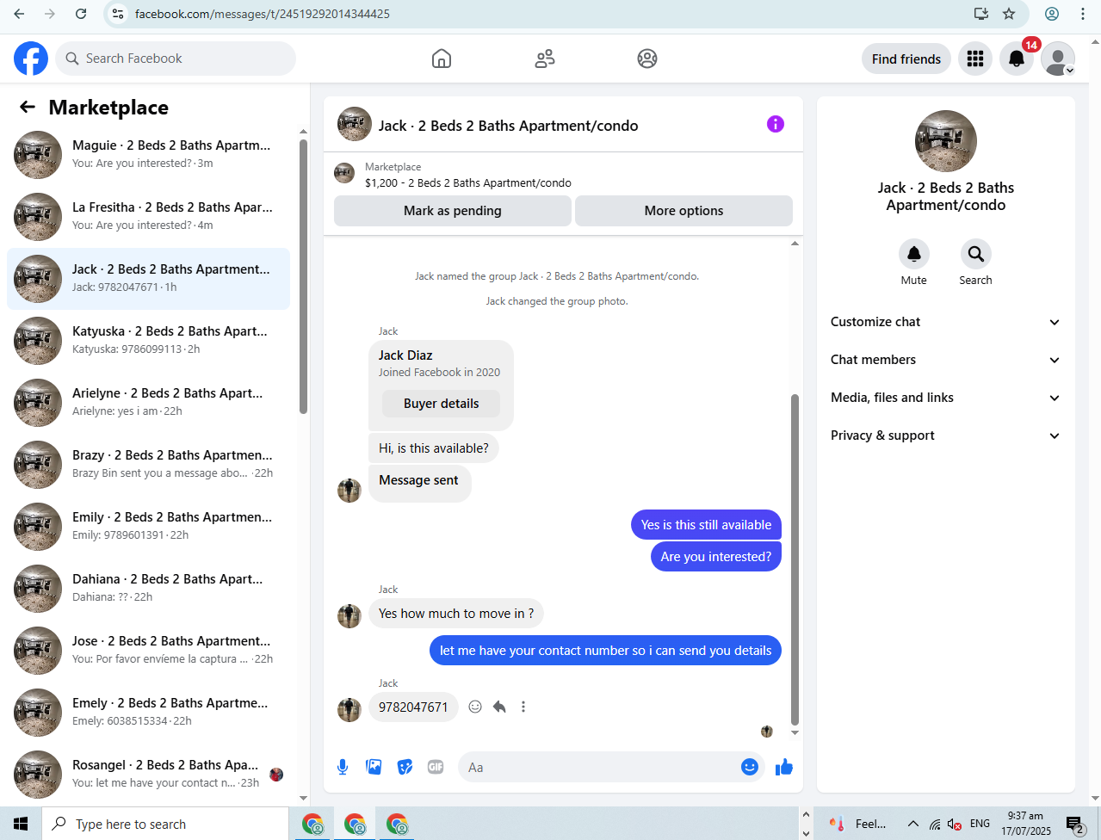Choose a sticker icon
1101x840 pixels.
(x=405, y=767)
